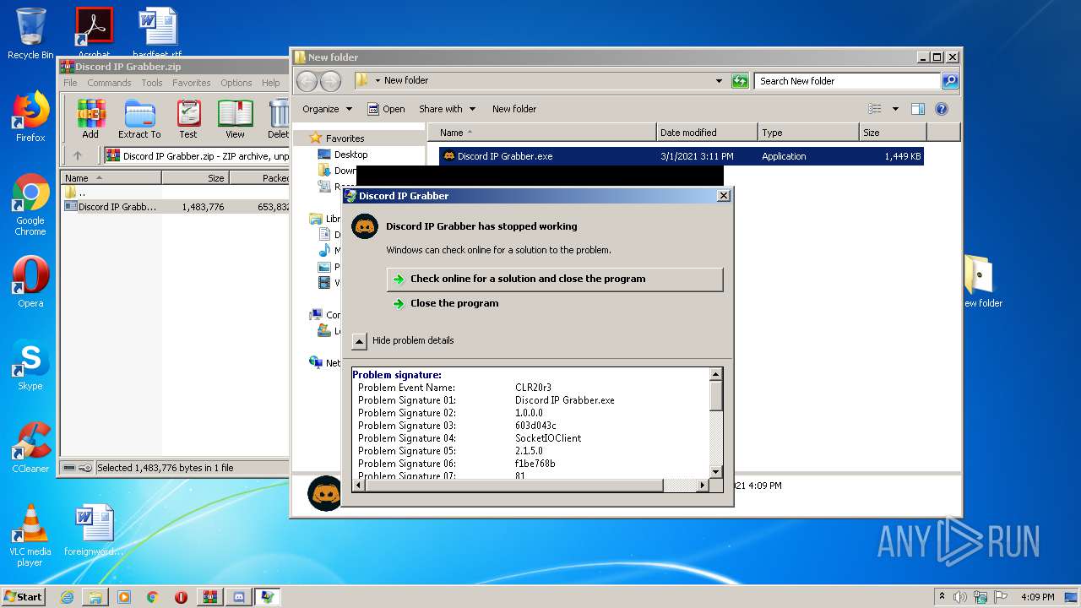Click Internet Explorer taskbar icon
This screenshot has height=608, width=1081.
tap(67, 597)
